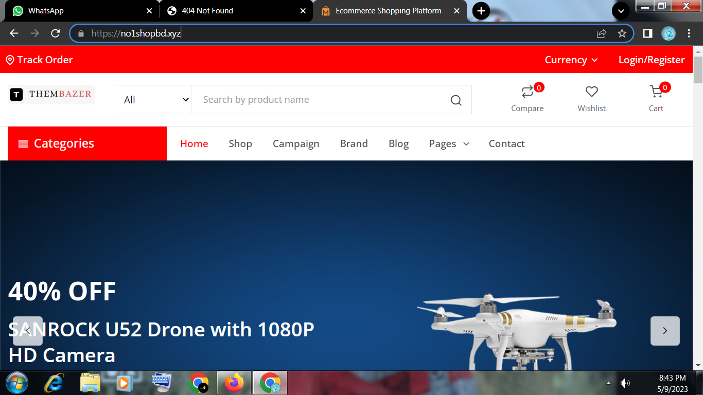Click the Track Order link
This screenshot has width=703, height=395.
pyautogui.click(x=40, y=60)
